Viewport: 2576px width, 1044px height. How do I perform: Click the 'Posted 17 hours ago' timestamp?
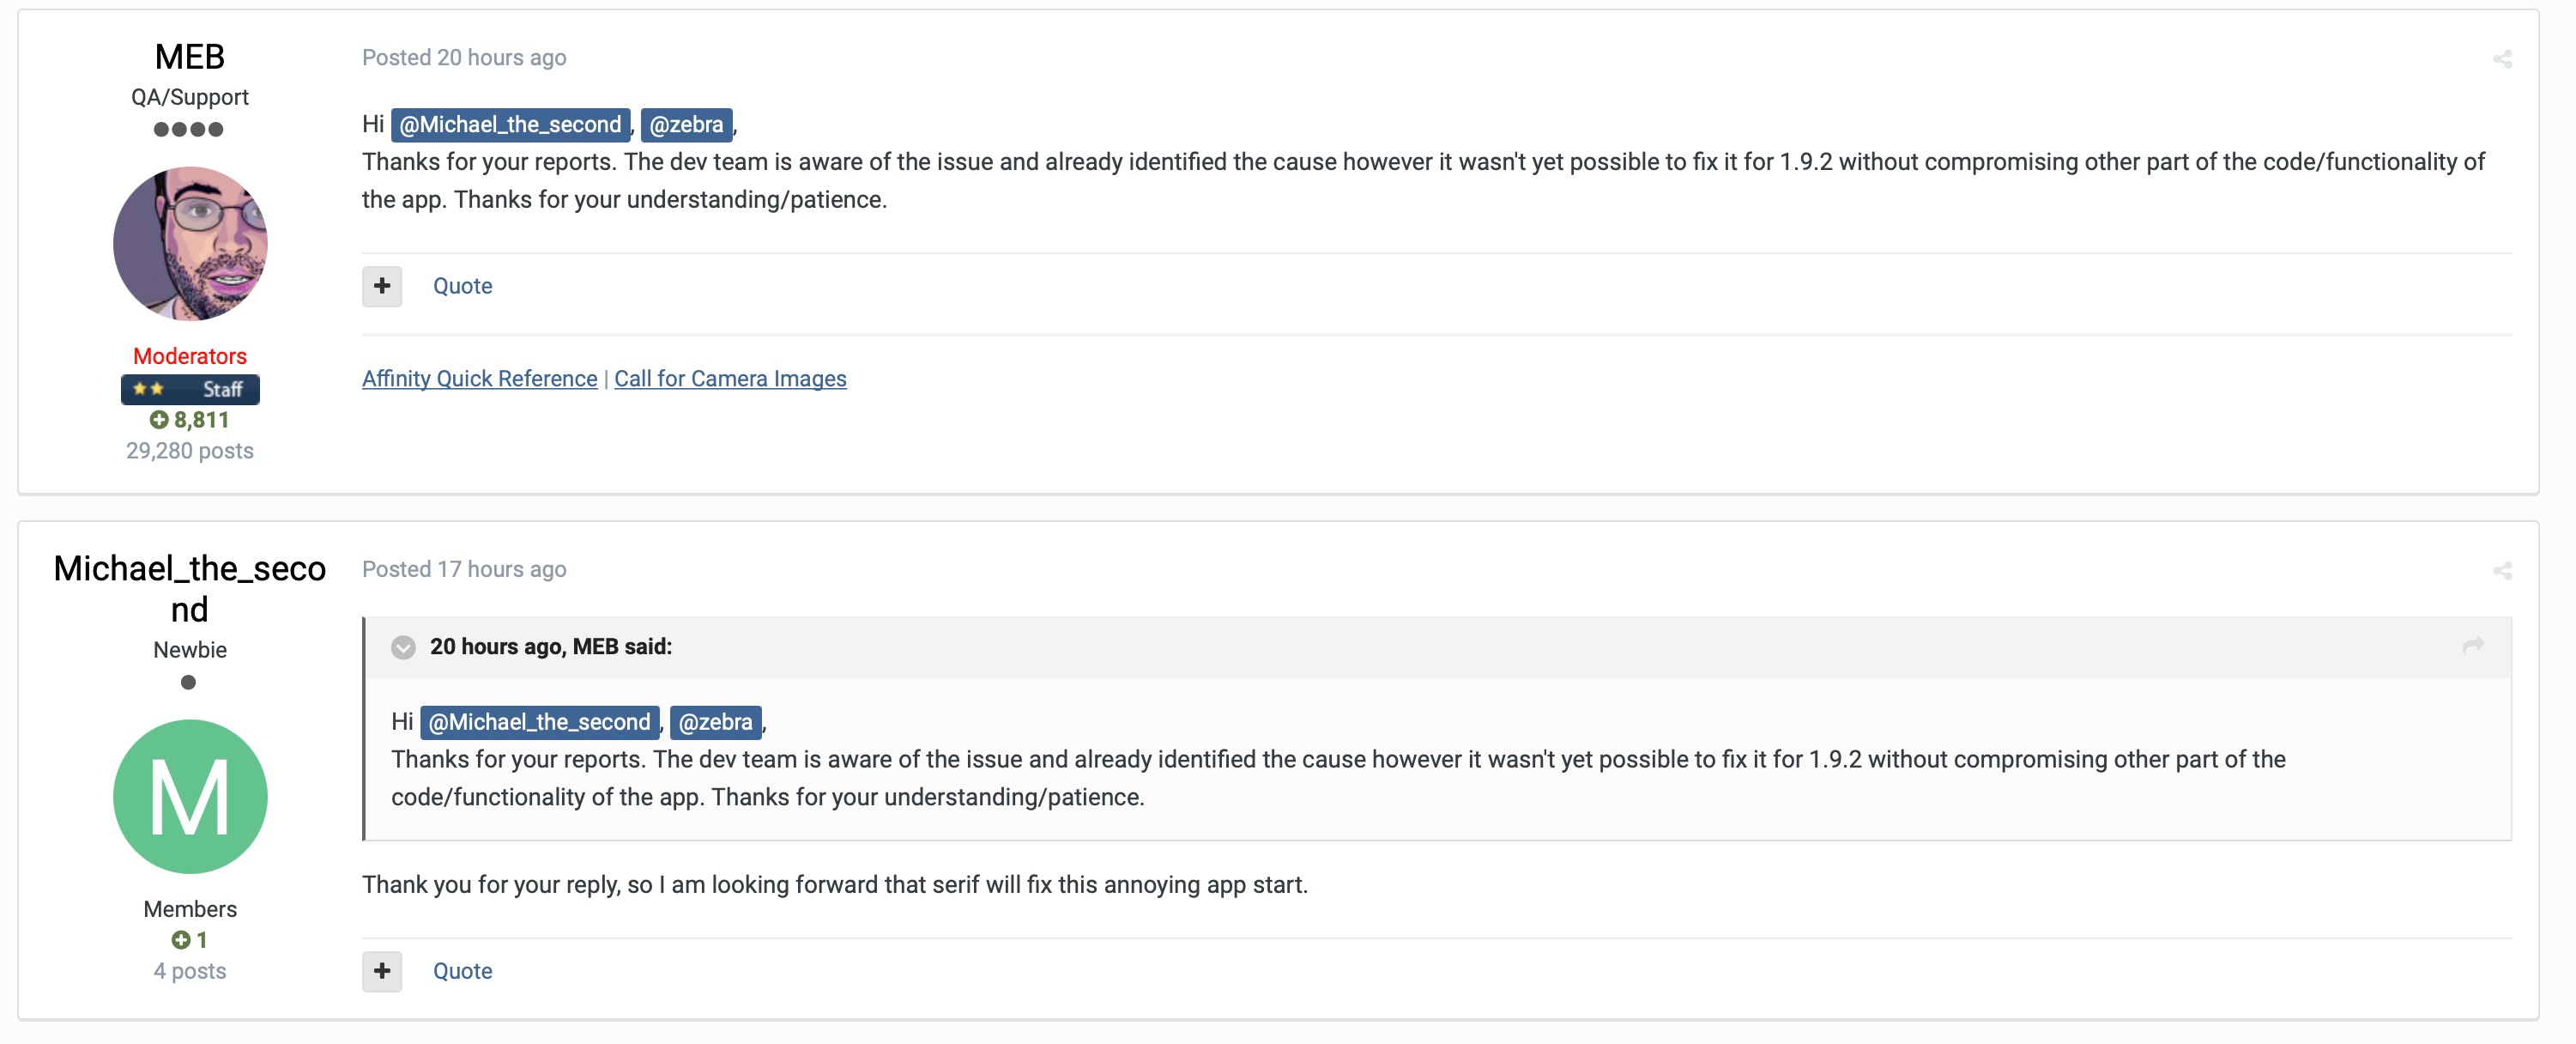pos(464,569)
